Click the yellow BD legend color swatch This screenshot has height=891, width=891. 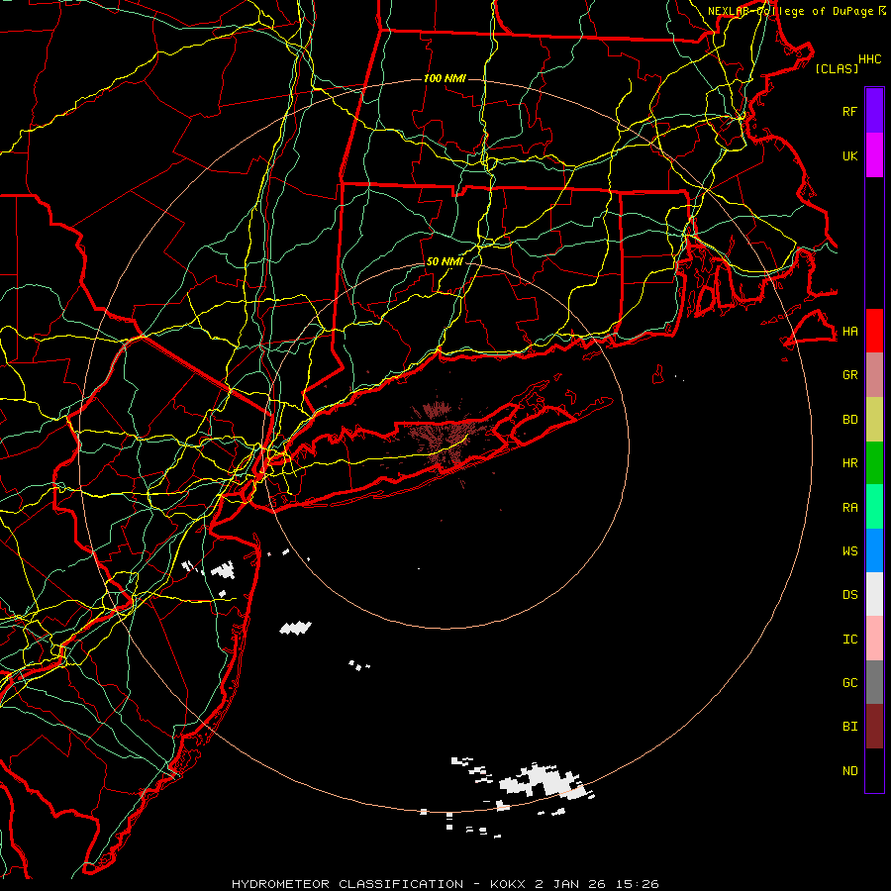point(874,420)
